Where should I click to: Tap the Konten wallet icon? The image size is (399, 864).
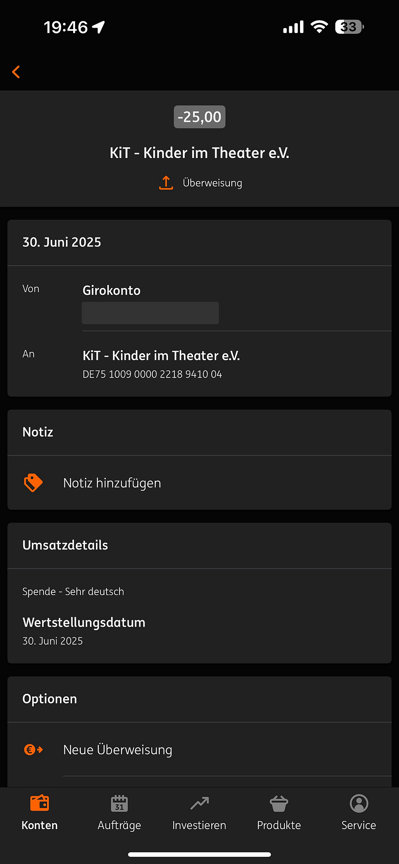(x=39, y=803)
